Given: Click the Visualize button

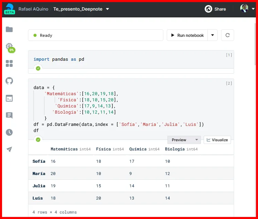Looking at the screenshot, I should click(x=217, y=140).
